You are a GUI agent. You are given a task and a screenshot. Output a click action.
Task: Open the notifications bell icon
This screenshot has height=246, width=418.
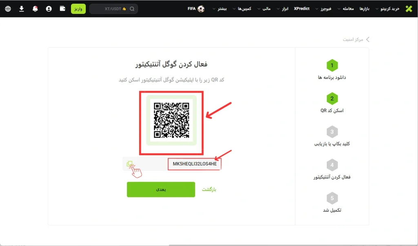point(35,9)
